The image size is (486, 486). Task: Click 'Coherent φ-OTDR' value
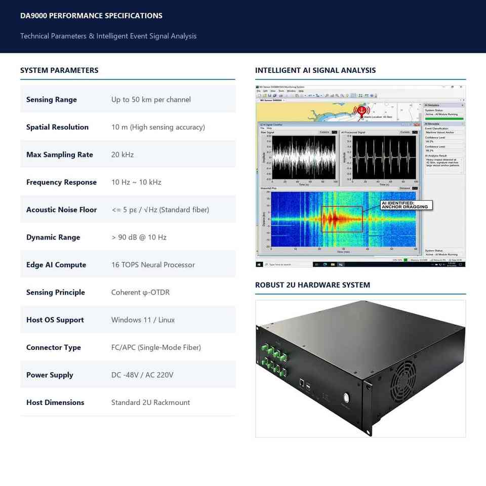point(140,292)
